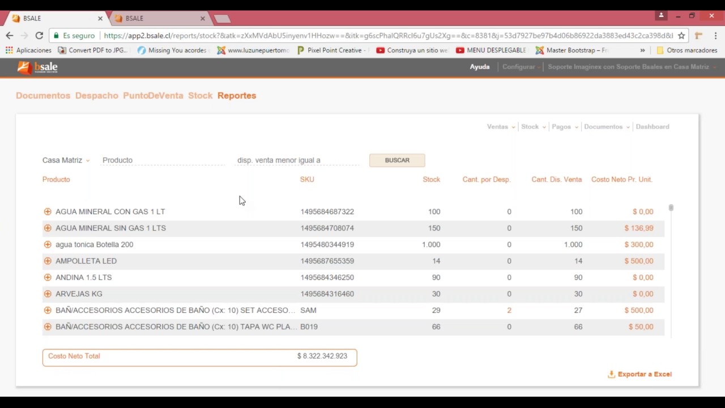Open the Chrome user profile icon
The image size is (725, 408).
click(661, 16)
